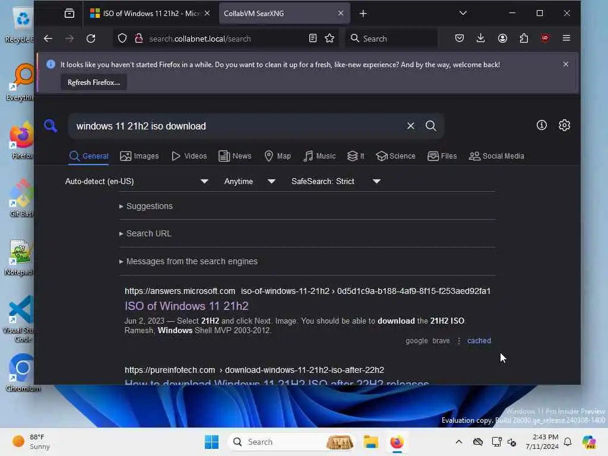Switch to Social Media search category
The image size is (608, 456).
pos(496,156)
